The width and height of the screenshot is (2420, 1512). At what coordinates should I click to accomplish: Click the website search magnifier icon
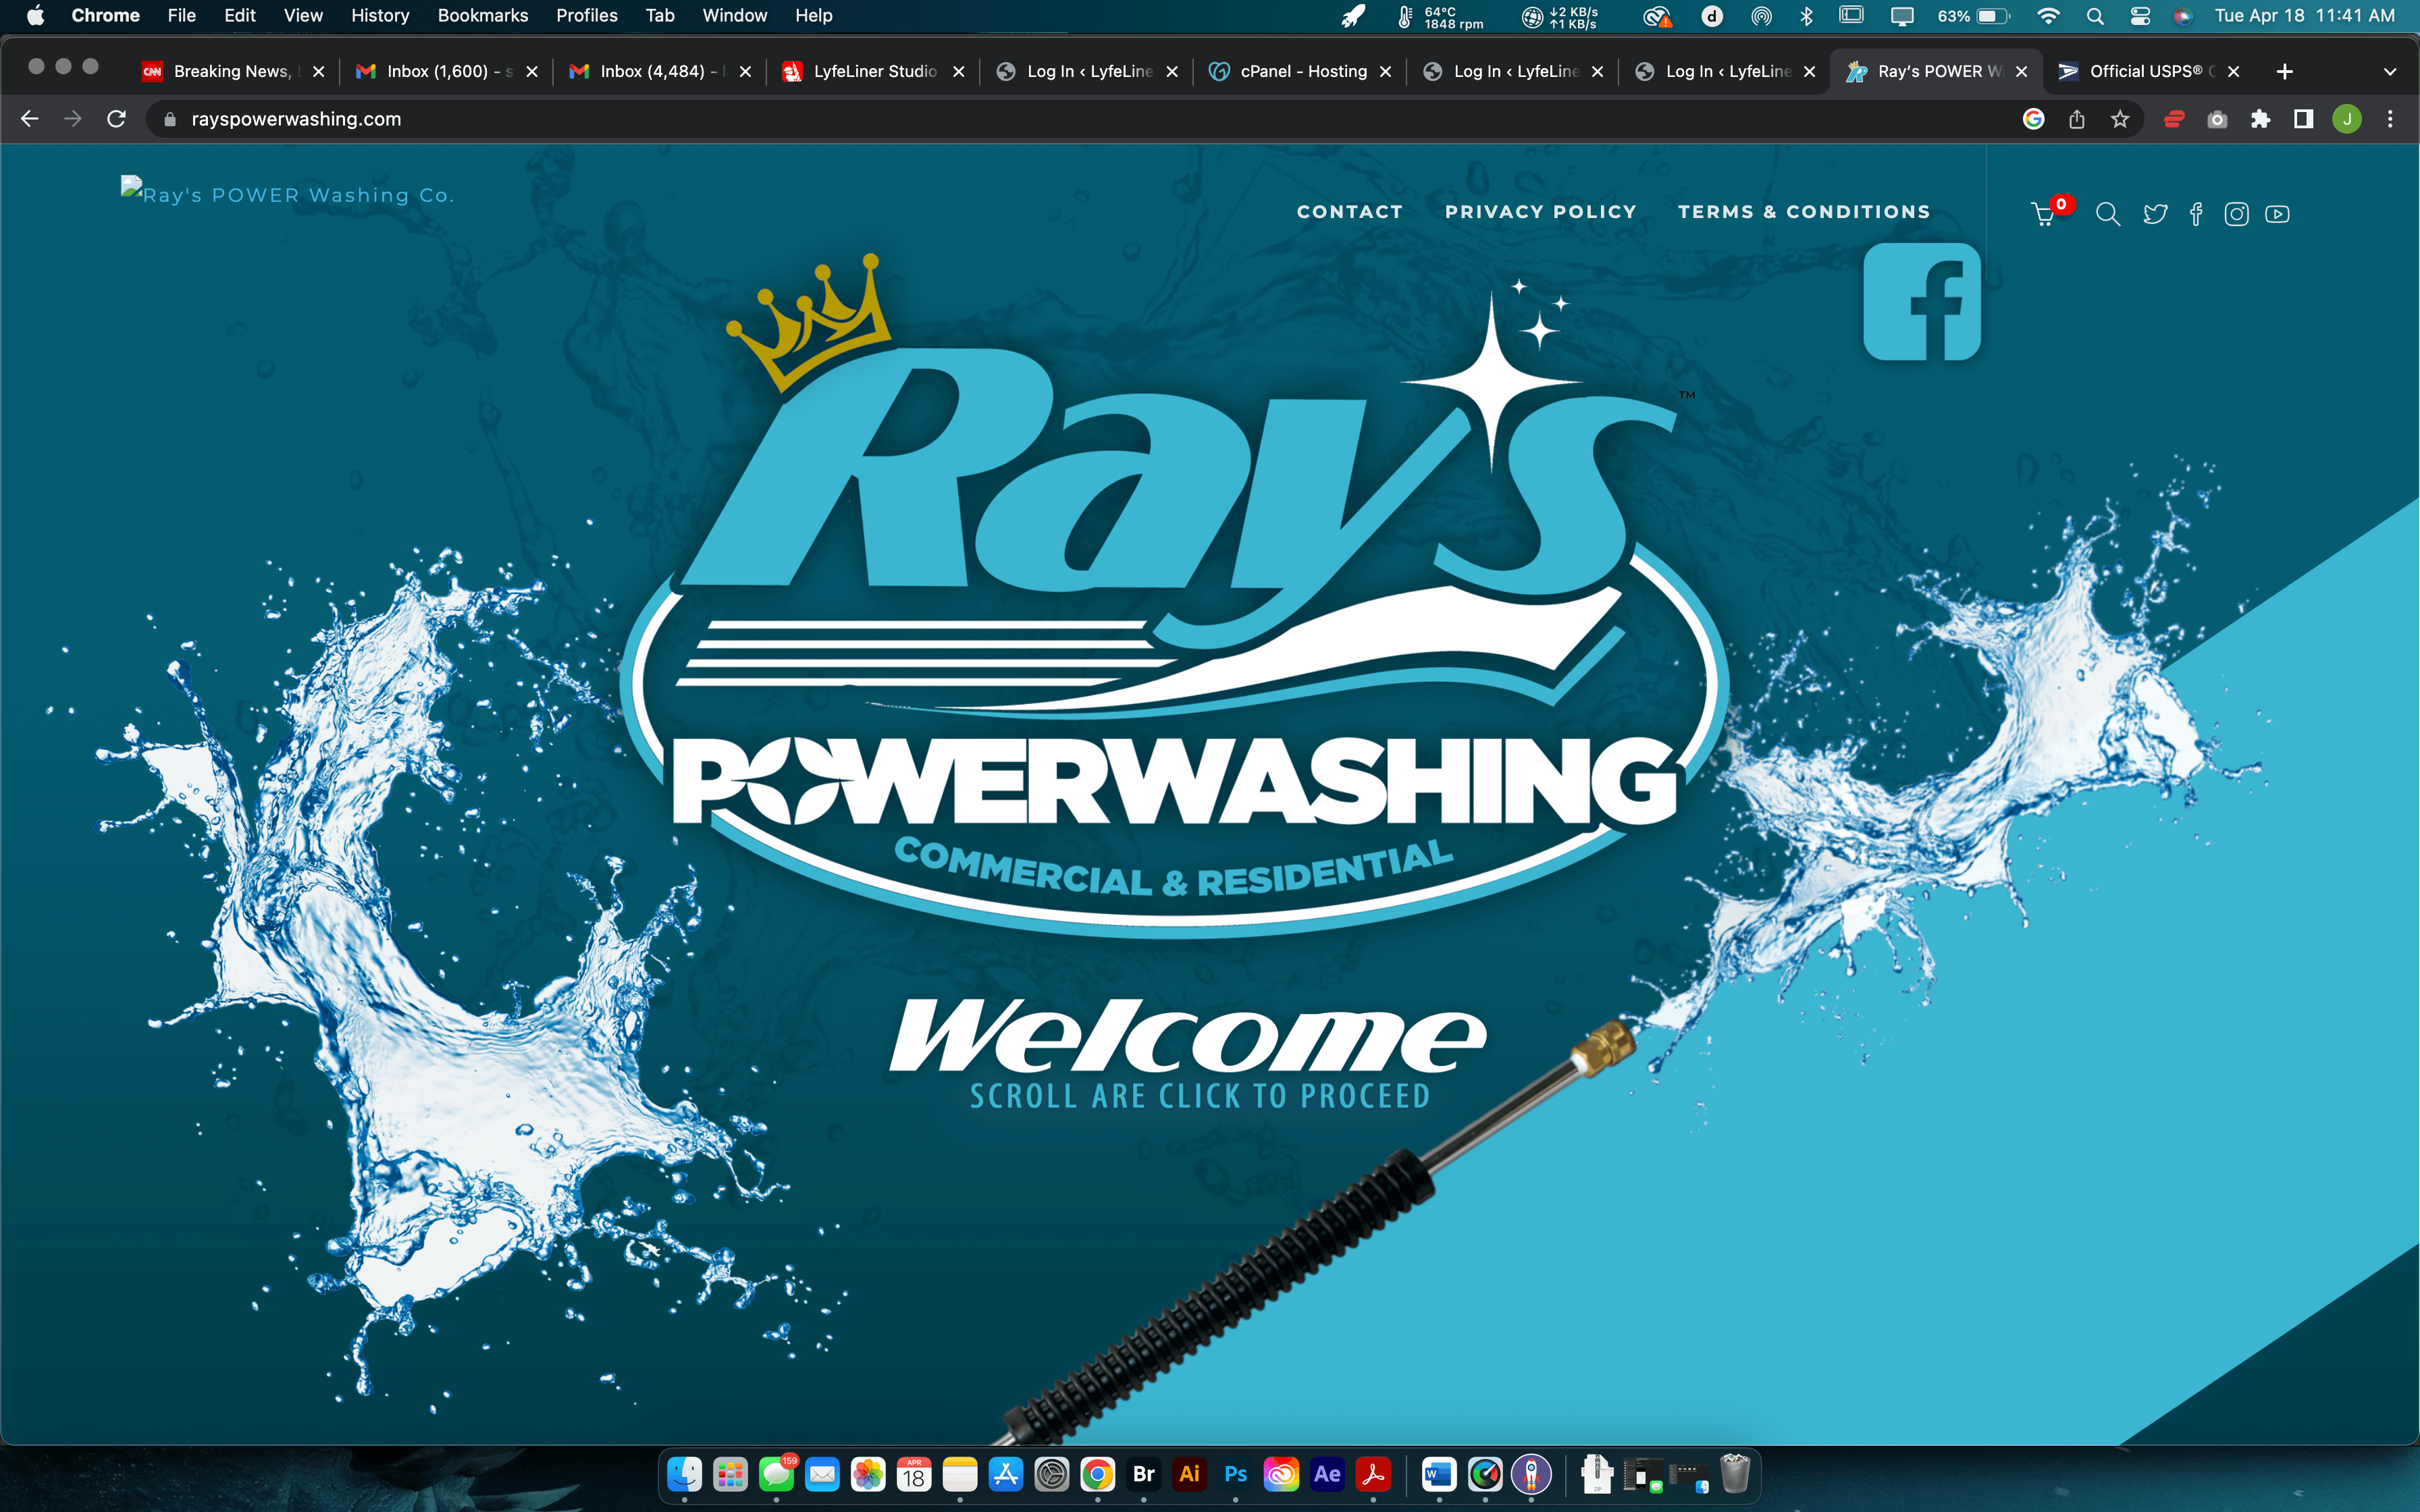pyautogui.click(x=2107, y=214)
